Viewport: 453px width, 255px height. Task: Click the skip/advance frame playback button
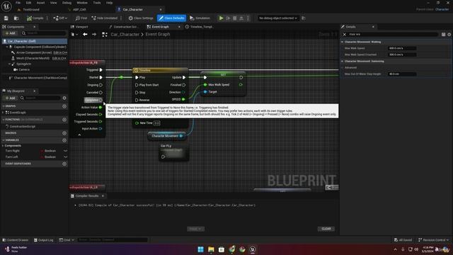(228, 18)
